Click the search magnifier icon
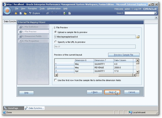 [x=156, y=13]
